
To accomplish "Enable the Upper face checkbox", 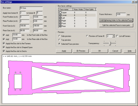I will click(60, 12).
